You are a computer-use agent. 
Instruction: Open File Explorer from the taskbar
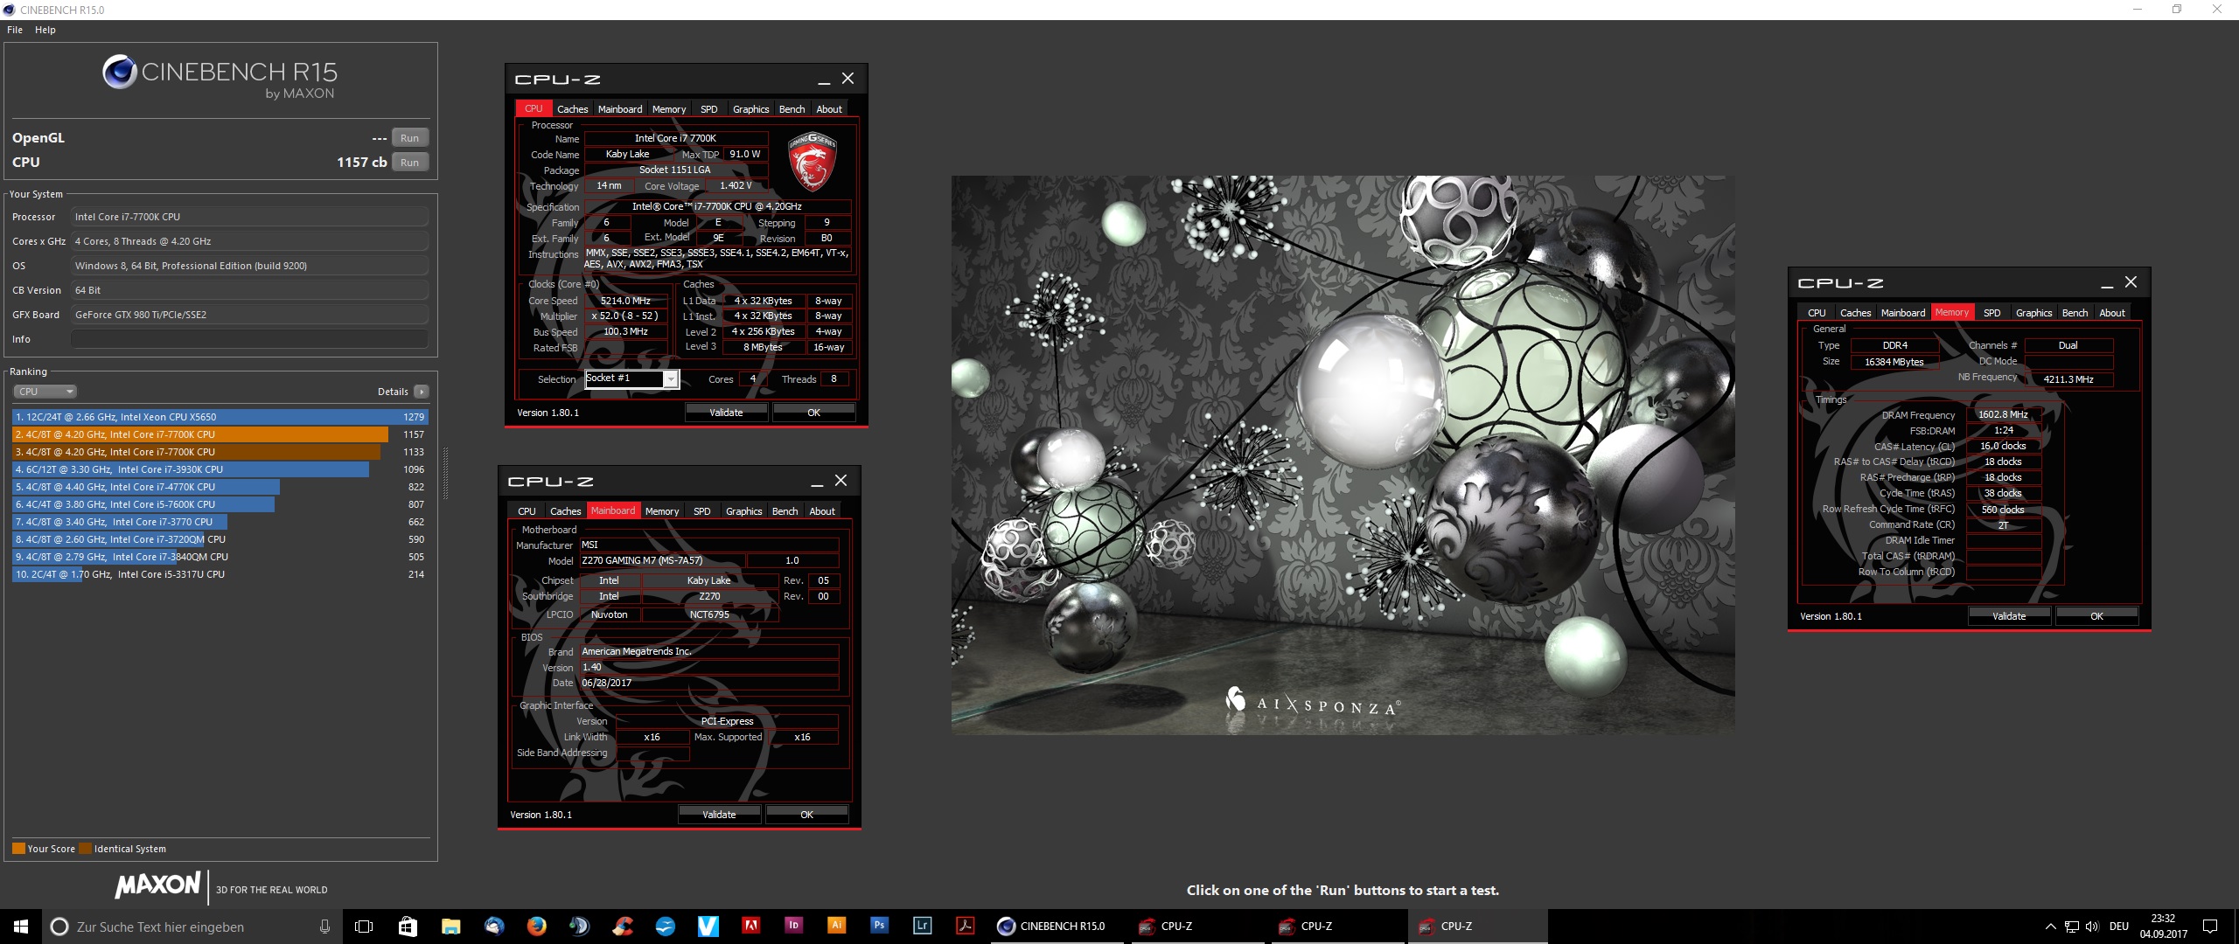[450, 927]
